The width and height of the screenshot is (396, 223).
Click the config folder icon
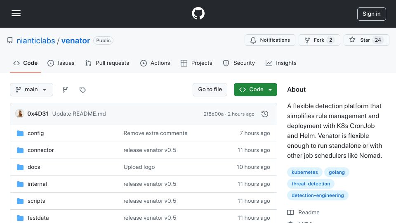click(20, 133)
